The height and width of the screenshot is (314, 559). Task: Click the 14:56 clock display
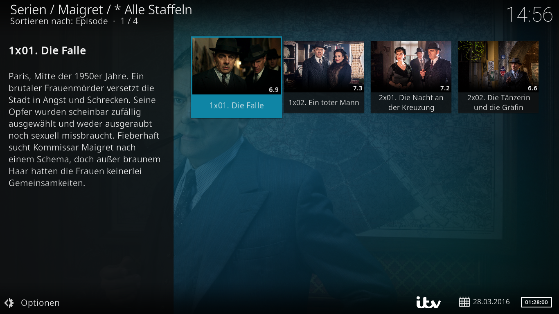[x=530, y=15]
